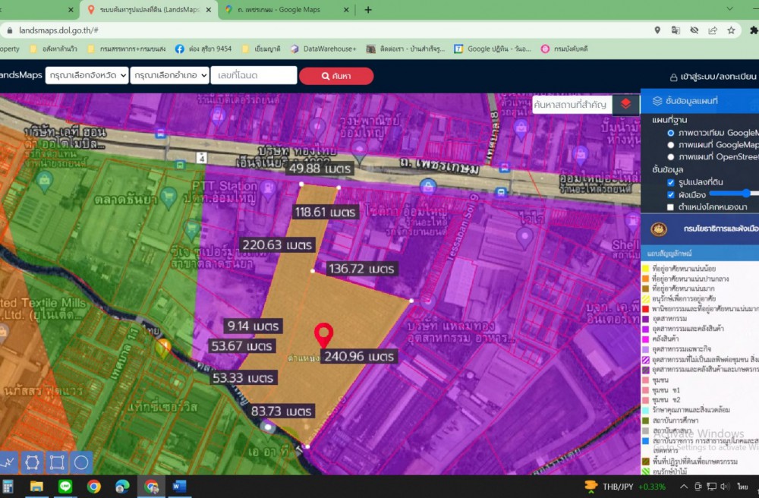
Task: Select ภาพแผนที่ OpenStreet base map option
Action: point(671,157)
